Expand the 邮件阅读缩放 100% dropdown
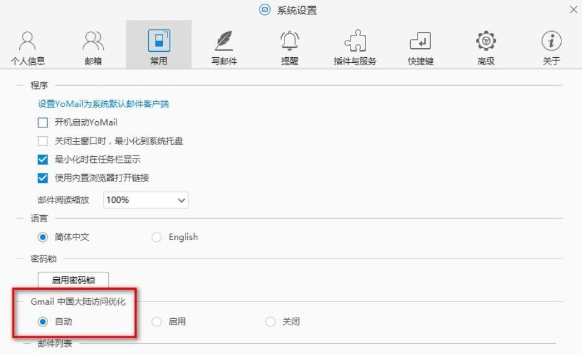582x355 pixels. [146, 200]
